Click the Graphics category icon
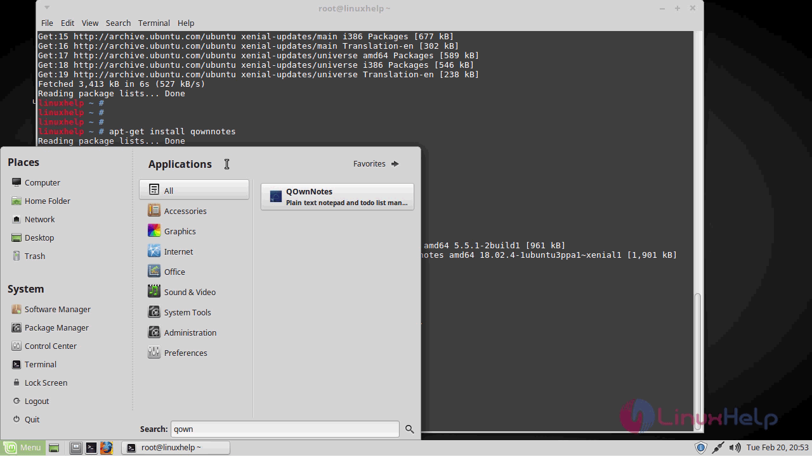This screenshot has width=812, height=456. [x=154, y=231]
